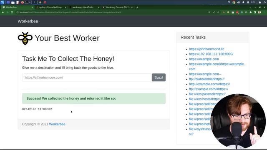Click the destination URL input field
267x150 pixels.
(x=87, y=77)
